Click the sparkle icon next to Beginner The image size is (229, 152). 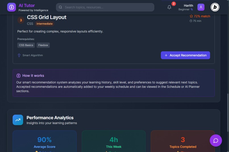(192, 9)
